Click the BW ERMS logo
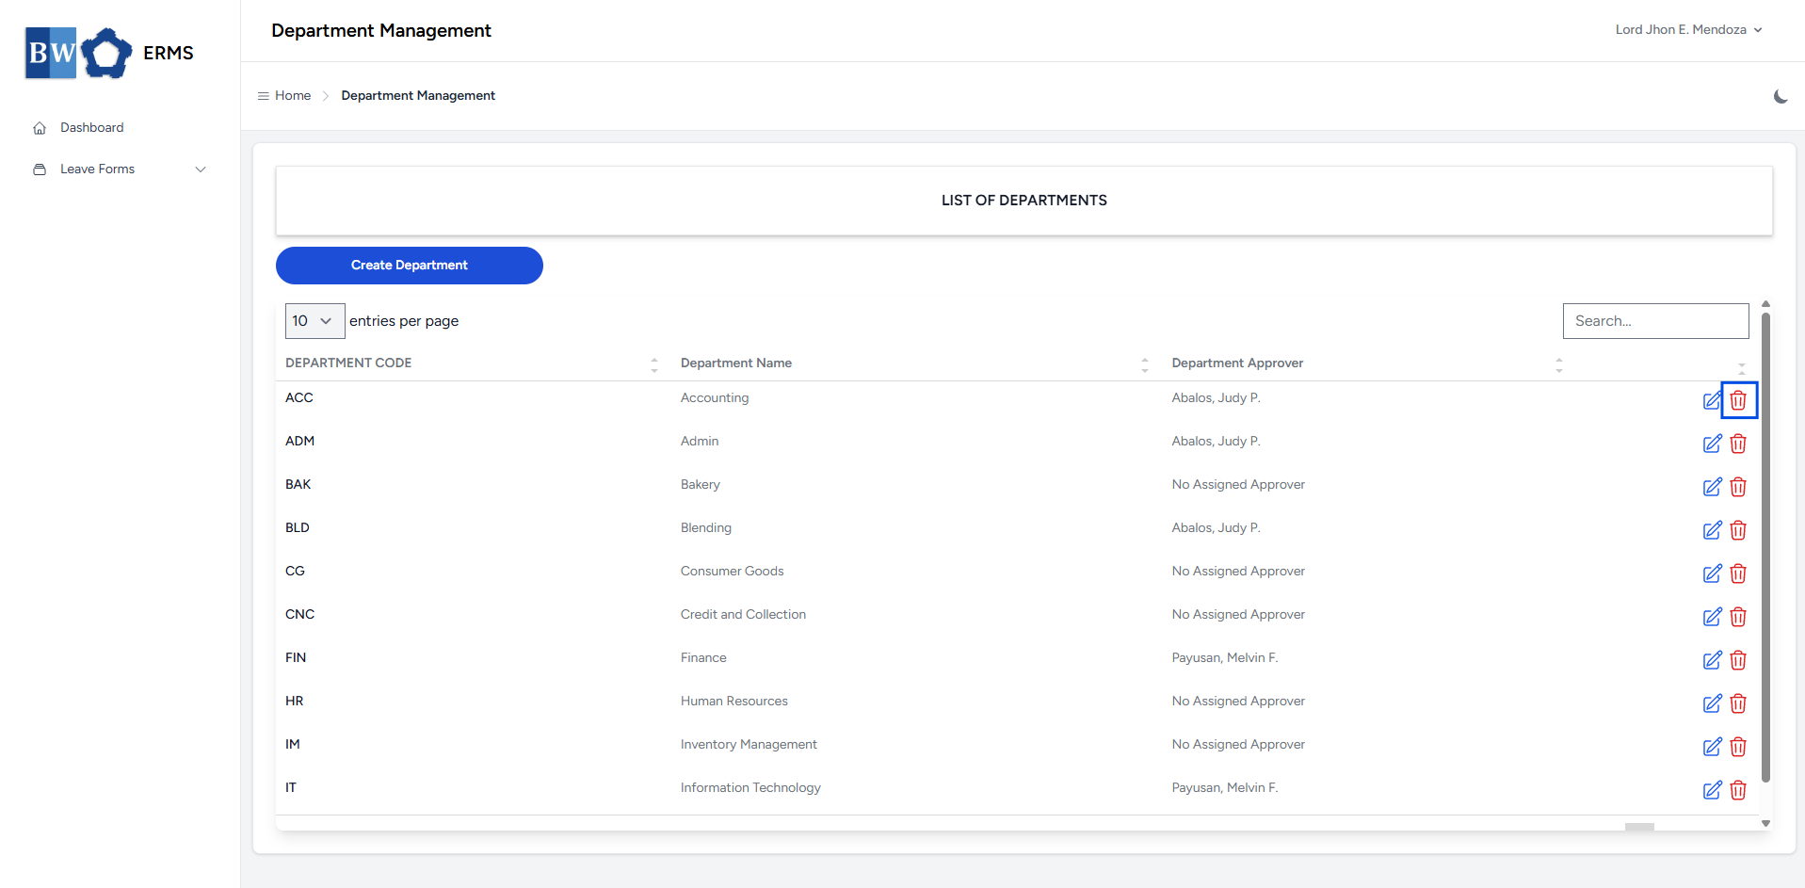Image resolution: width=1805 pixels, height=888 pixels. (x=109, y=53)
